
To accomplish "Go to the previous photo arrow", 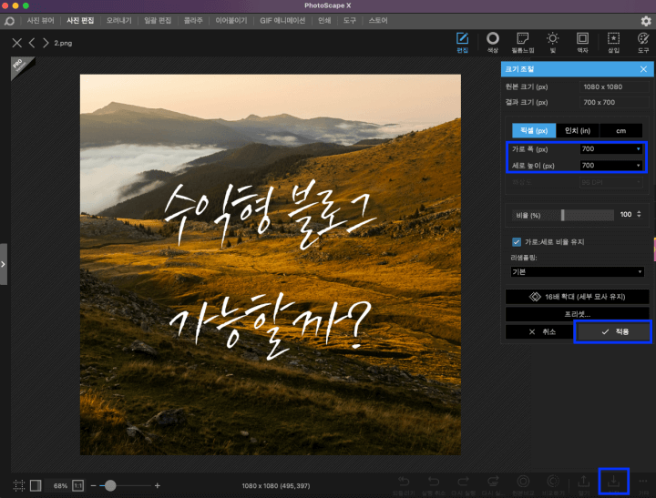I will (x=32, y=43).
